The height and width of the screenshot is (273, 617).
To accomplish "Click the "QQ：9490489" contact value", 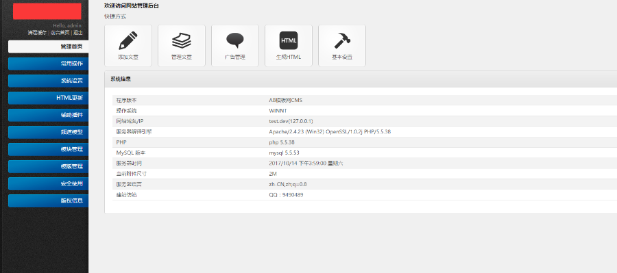I will pyautogui.click(x=286, y=195).
